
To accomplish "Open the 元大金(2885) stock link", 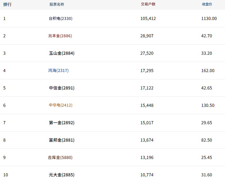I will 62,175.
